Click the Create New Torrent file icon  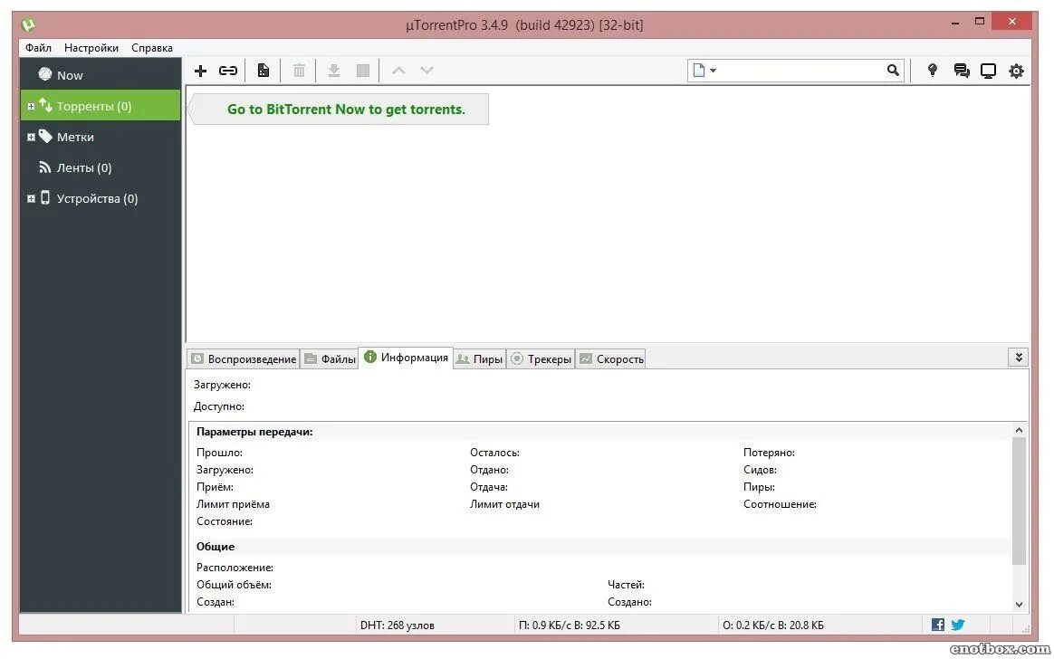tap(263, 71)
